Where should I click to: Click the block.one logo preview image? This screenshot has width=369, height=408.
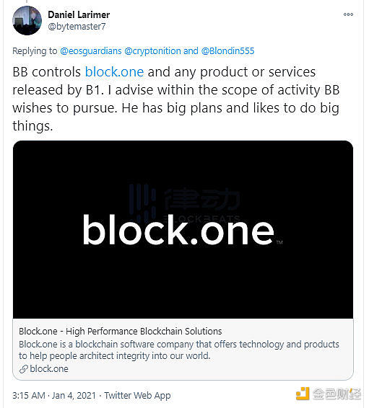tap(183, 229)
